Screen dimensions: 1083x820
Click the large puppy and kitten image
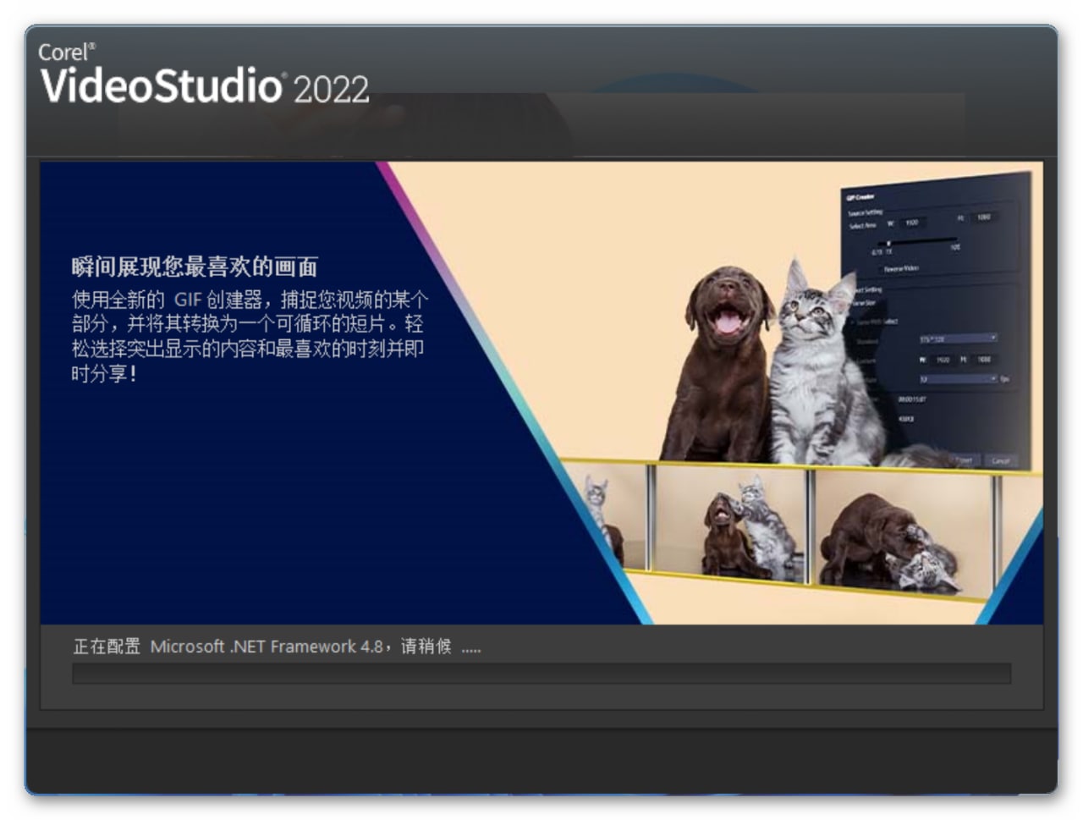click(773, 362)
